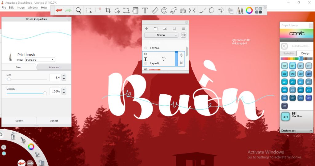Select the Colorless Blender marker
Image resolution: width=315 pixels, height=166 pixels.
(x=297, y=46)
